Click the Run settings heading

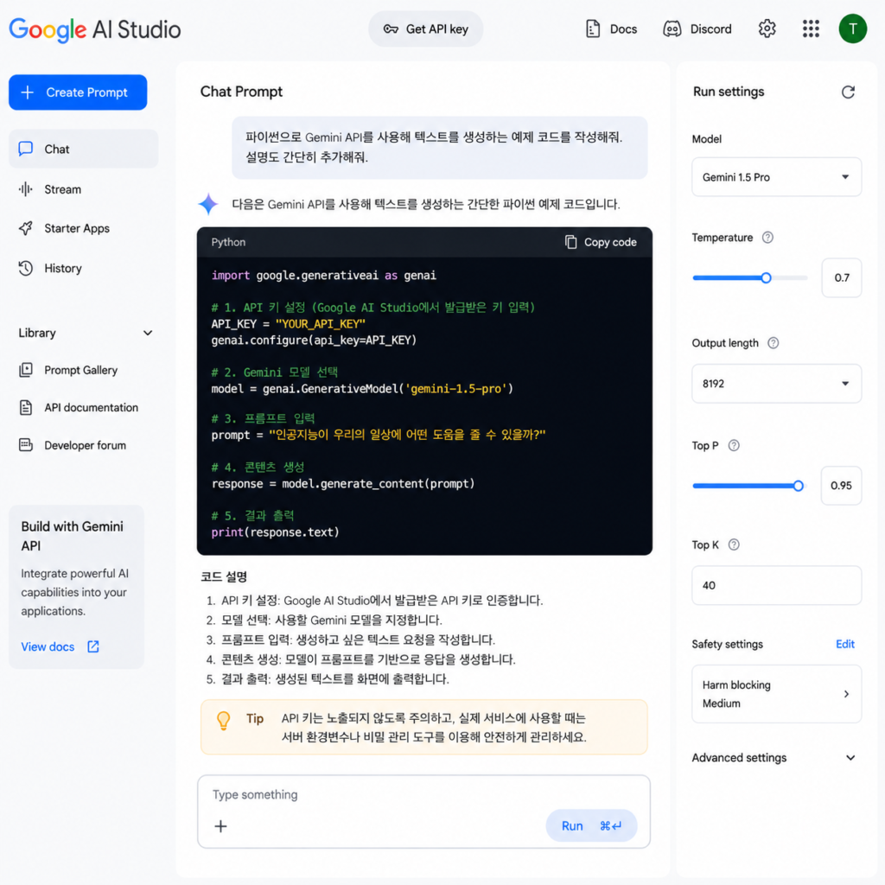click(x=729, y=92)
